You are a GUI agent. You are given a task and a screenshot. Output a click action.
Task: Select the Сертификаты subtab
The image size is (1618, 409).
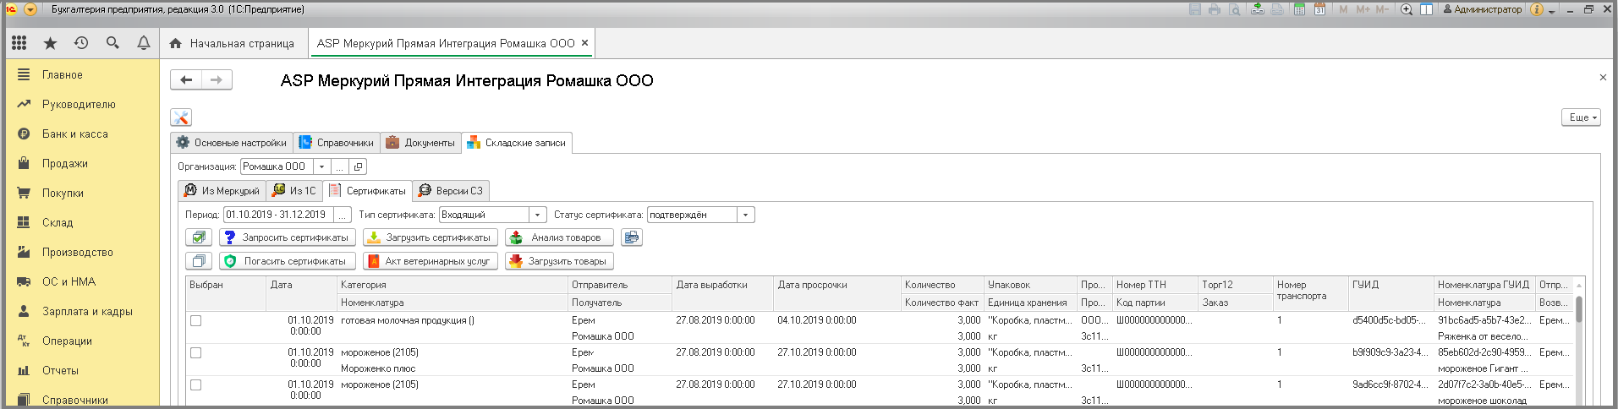[x=367, y=191]
